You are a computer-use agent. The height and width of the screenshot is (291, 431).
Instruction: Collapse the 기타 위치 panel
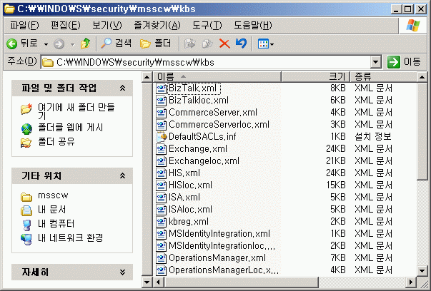(x=123, y=175)
